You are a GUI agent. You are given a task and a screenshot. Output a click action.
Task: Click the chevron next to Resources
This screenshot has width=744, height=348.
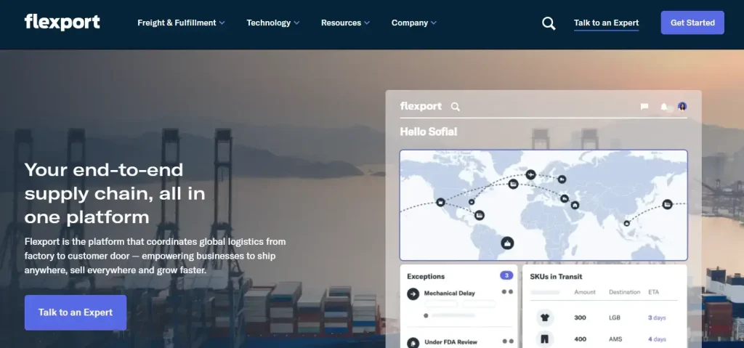366,23
